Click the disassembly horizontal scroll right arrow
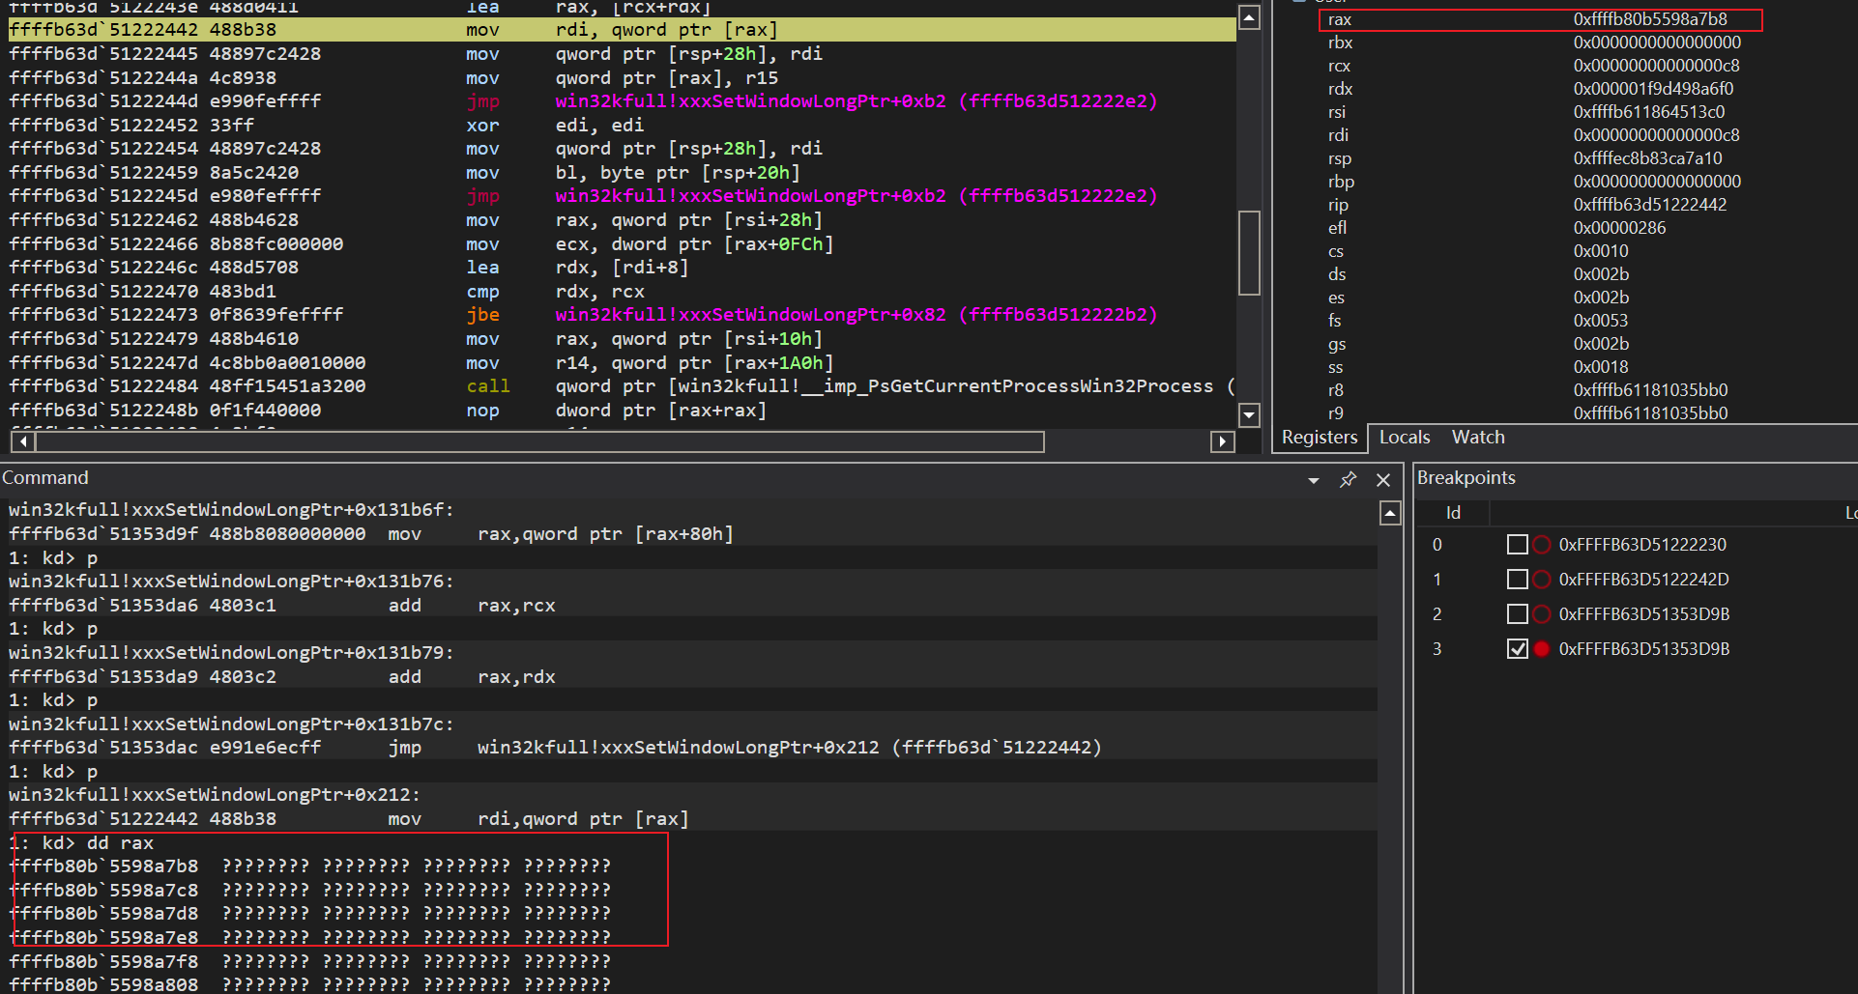The width and height of the screenshot is (1858, 994). 1223,441
